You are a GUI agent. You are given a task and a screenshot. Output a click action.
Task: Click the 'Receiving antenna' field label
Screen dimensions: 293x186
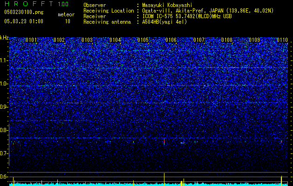tap(107, 22)
